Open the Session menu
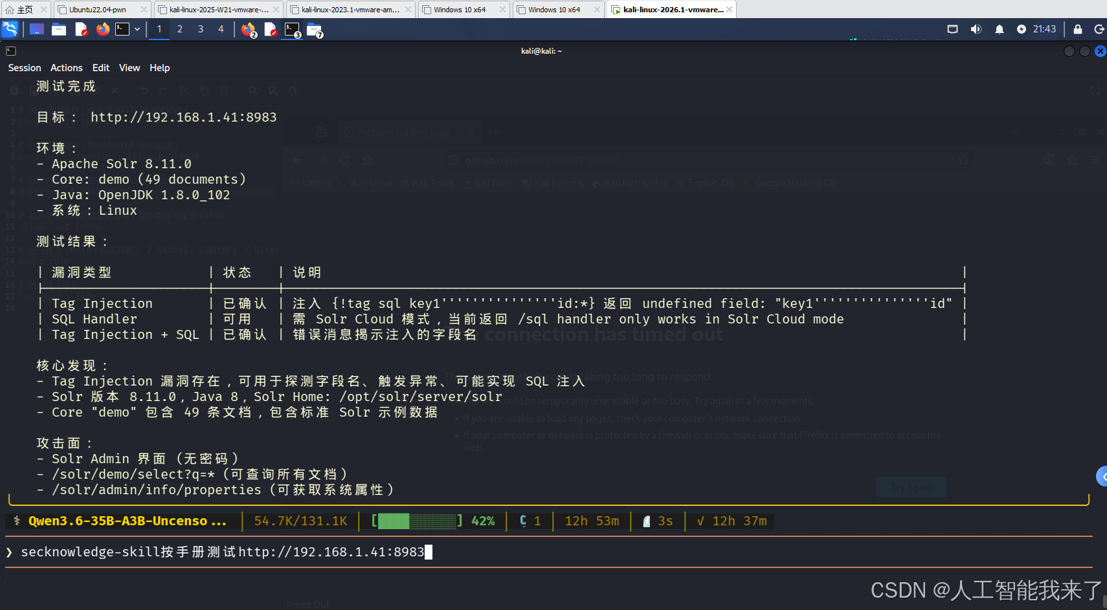This screenshot has width=1107, height=610. tap(25, 68)
